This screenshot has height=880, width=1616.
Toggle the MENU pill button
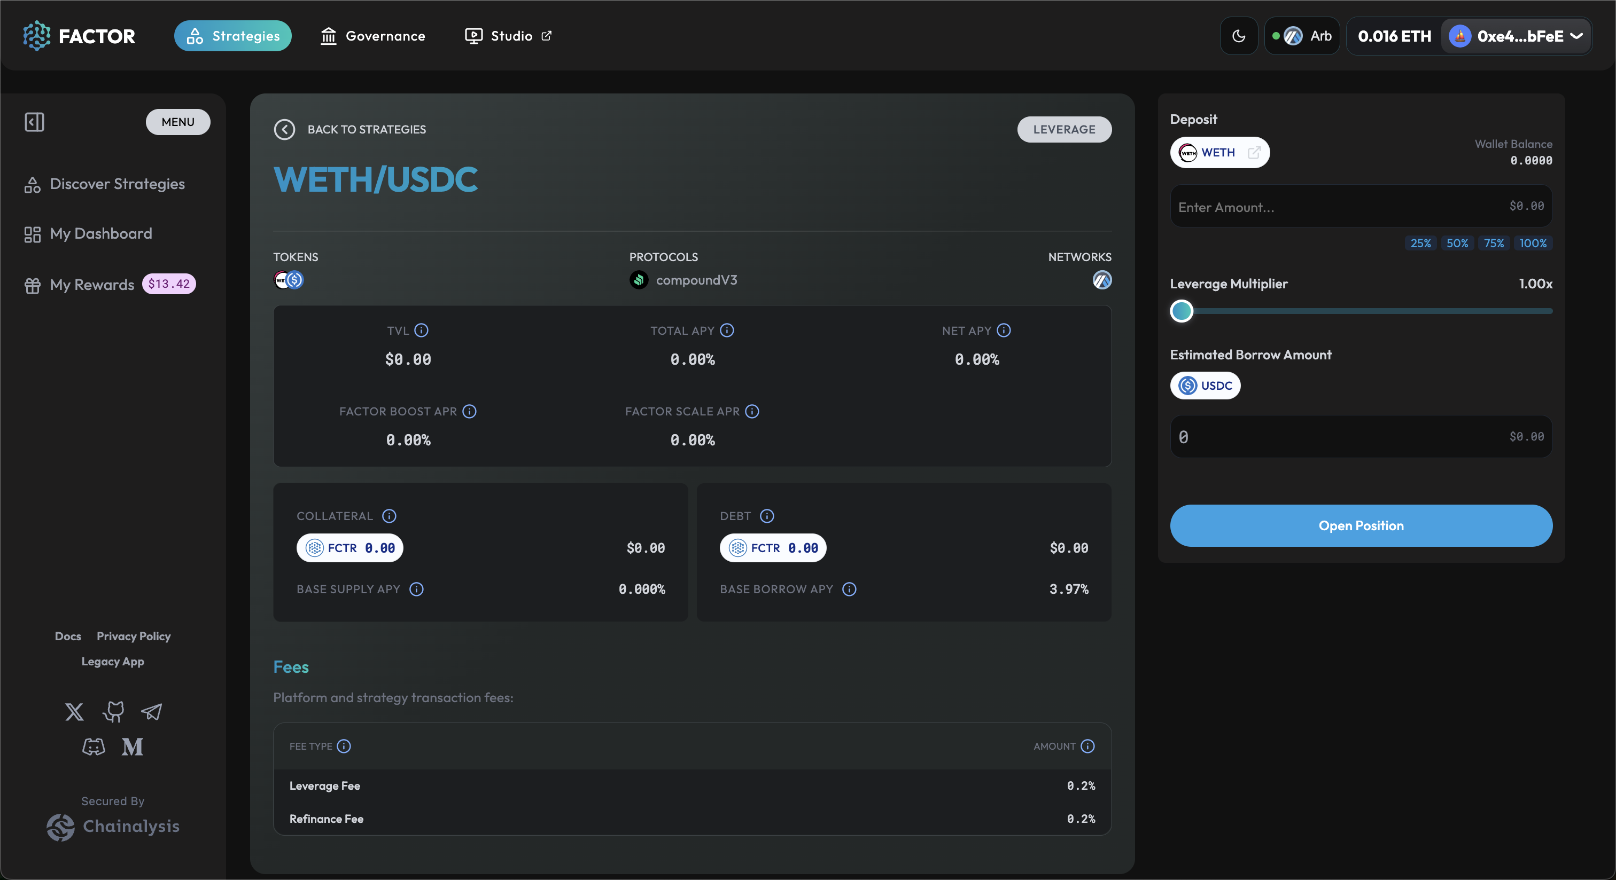(x=177, y=122)
